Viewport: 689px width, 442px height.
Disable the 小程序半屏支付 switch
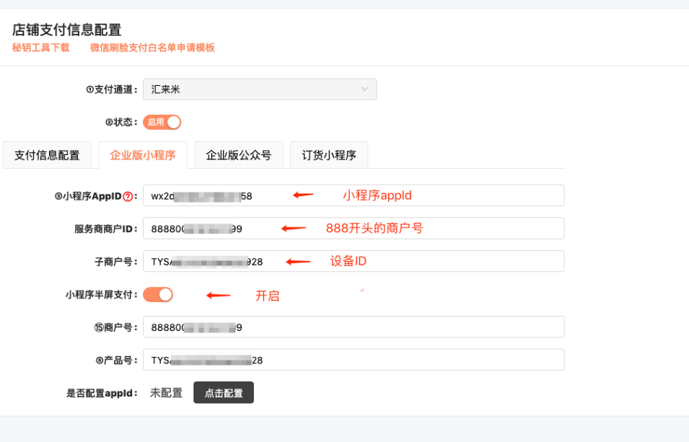point(158,294)
